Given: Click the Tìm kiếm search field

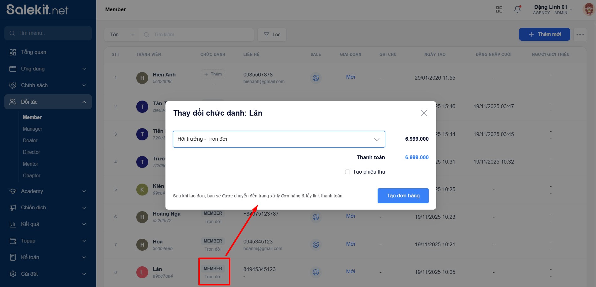Looking at the screenshot, I should point(201,34).
